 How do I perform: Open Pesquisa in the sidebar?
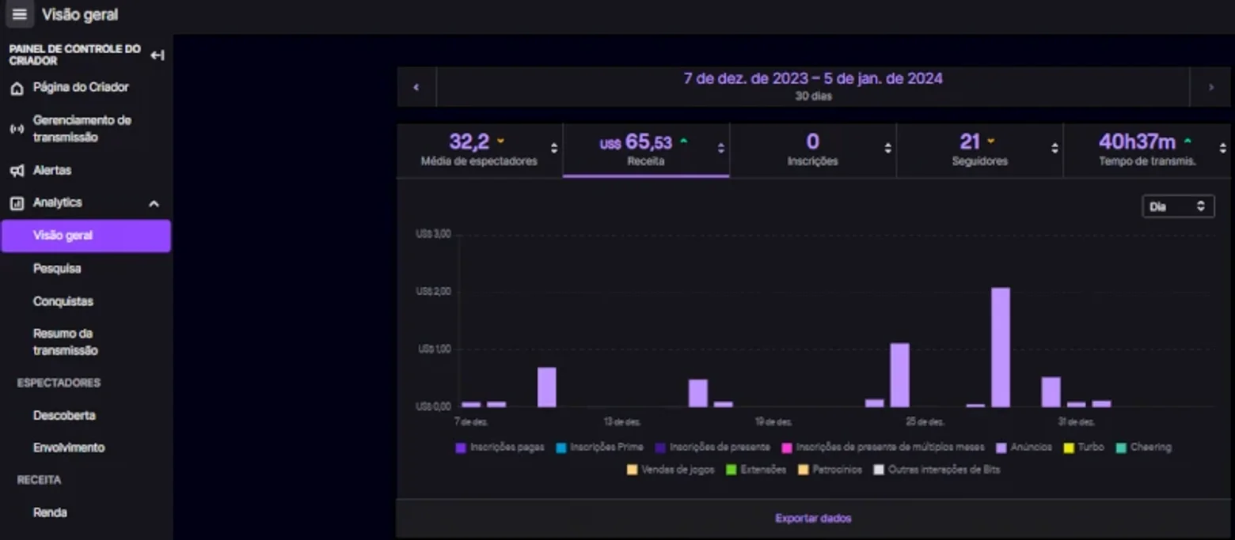57,269
